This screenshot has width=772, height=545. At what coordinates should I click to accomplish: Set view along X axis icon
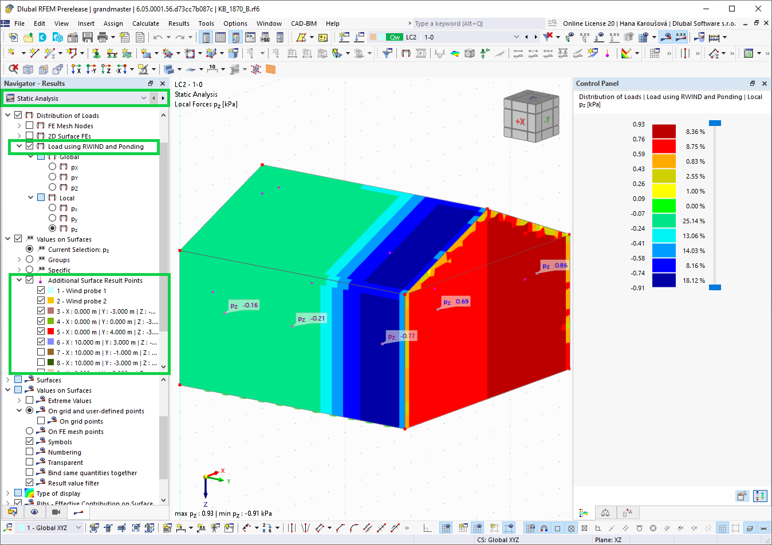click(x=76, y=69)
